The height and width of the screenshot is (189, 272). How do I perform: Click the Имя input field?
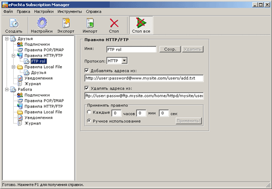click(x=131, y=49)
